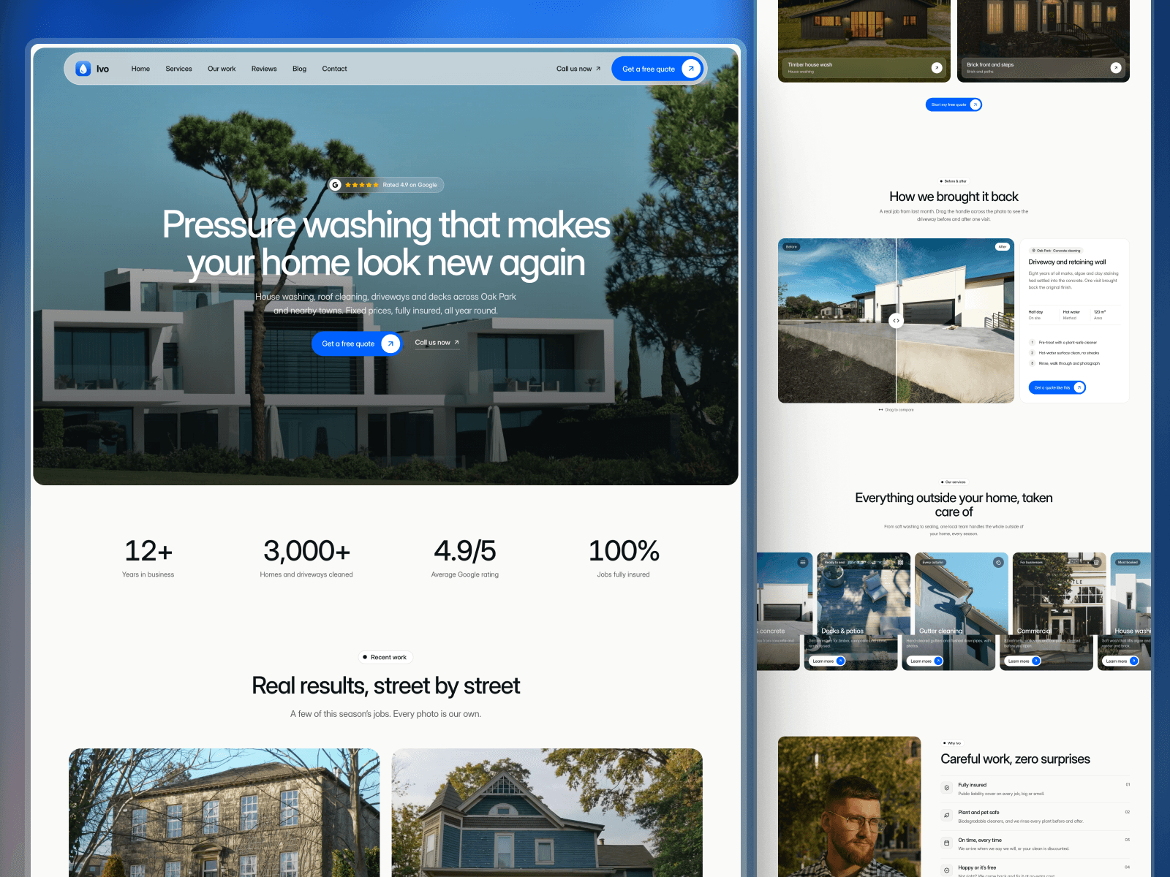Click Call us now in the navbar

(578, 69)
